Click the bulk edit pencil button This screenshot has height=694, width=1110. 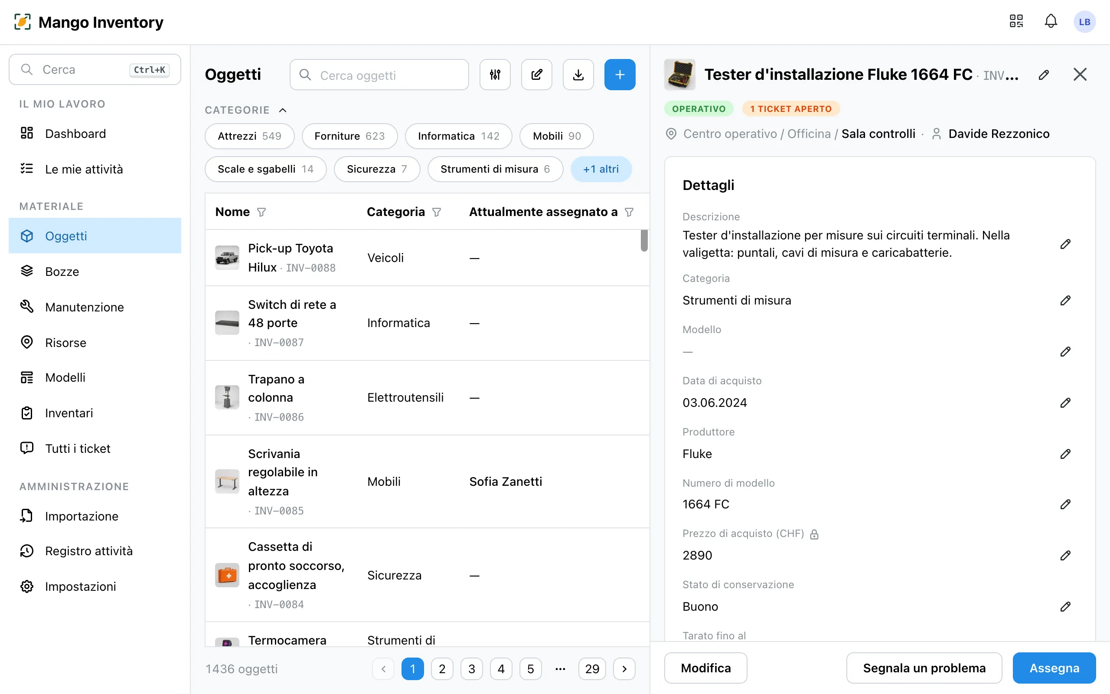537,74
